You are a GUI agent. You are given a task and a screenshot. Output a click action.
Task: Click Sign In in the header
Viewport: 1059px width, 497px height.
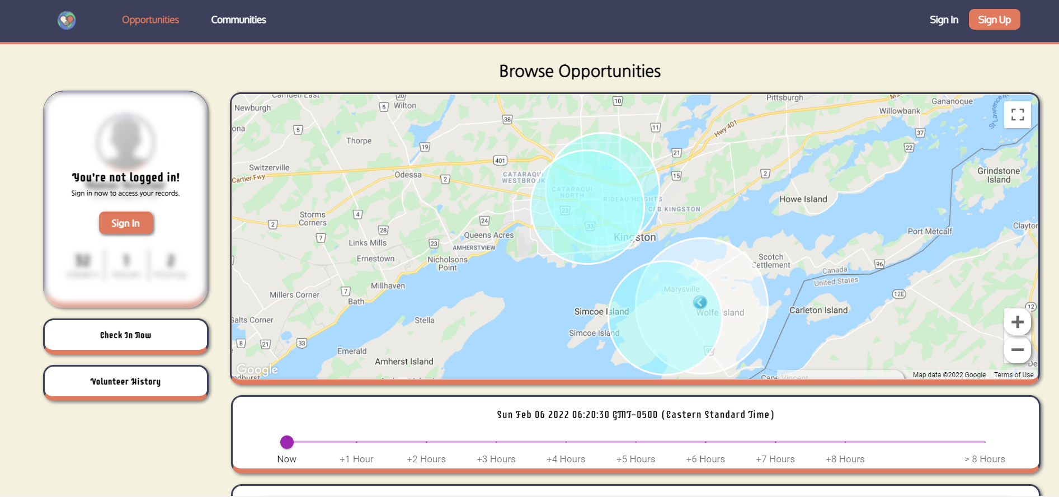pos(944,20)
